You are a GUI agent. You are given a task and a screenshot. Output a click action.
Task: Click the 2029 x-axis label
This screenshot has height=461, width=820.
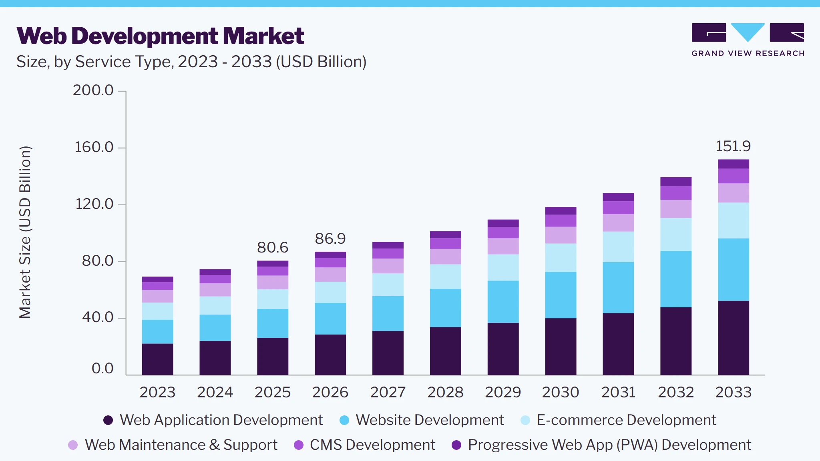(x=503, y=392)
